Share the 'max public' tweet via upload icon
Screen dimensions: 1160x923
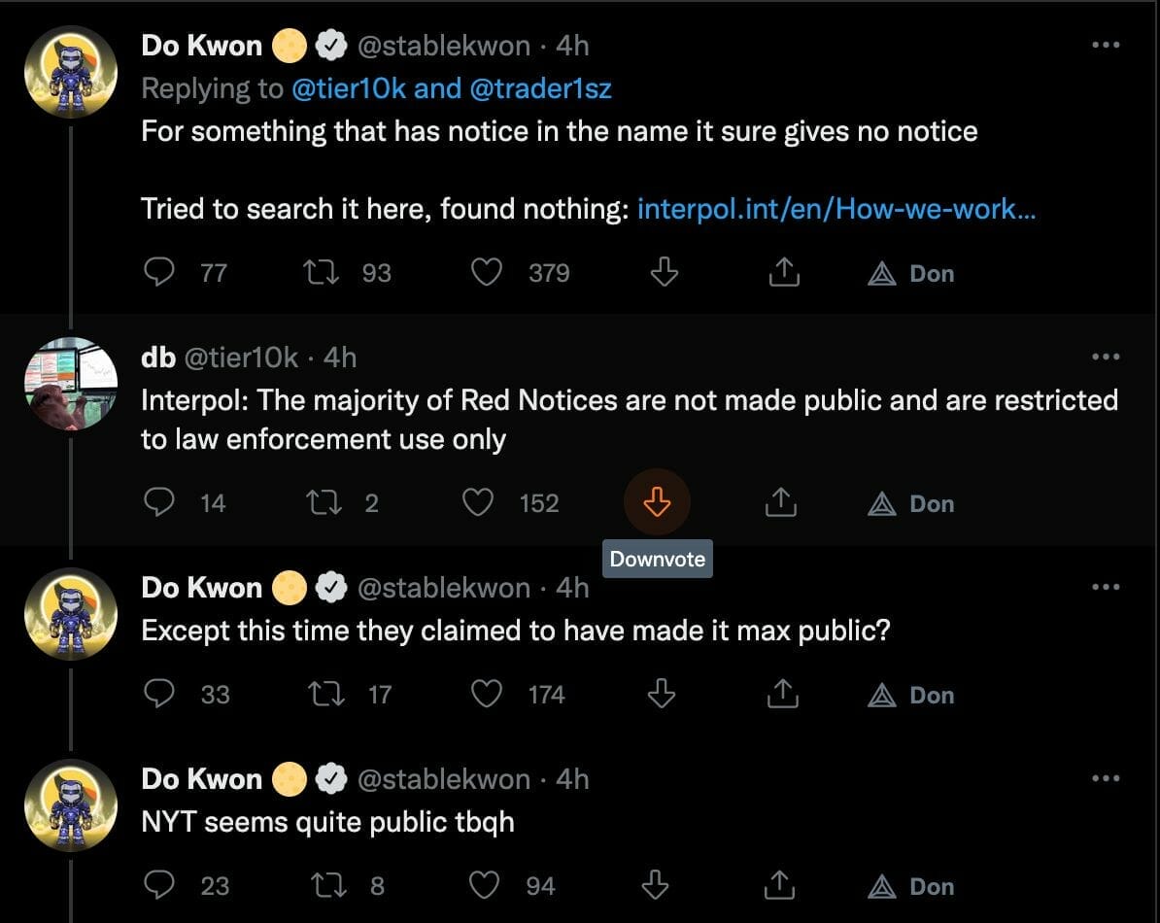pos(783,694)
